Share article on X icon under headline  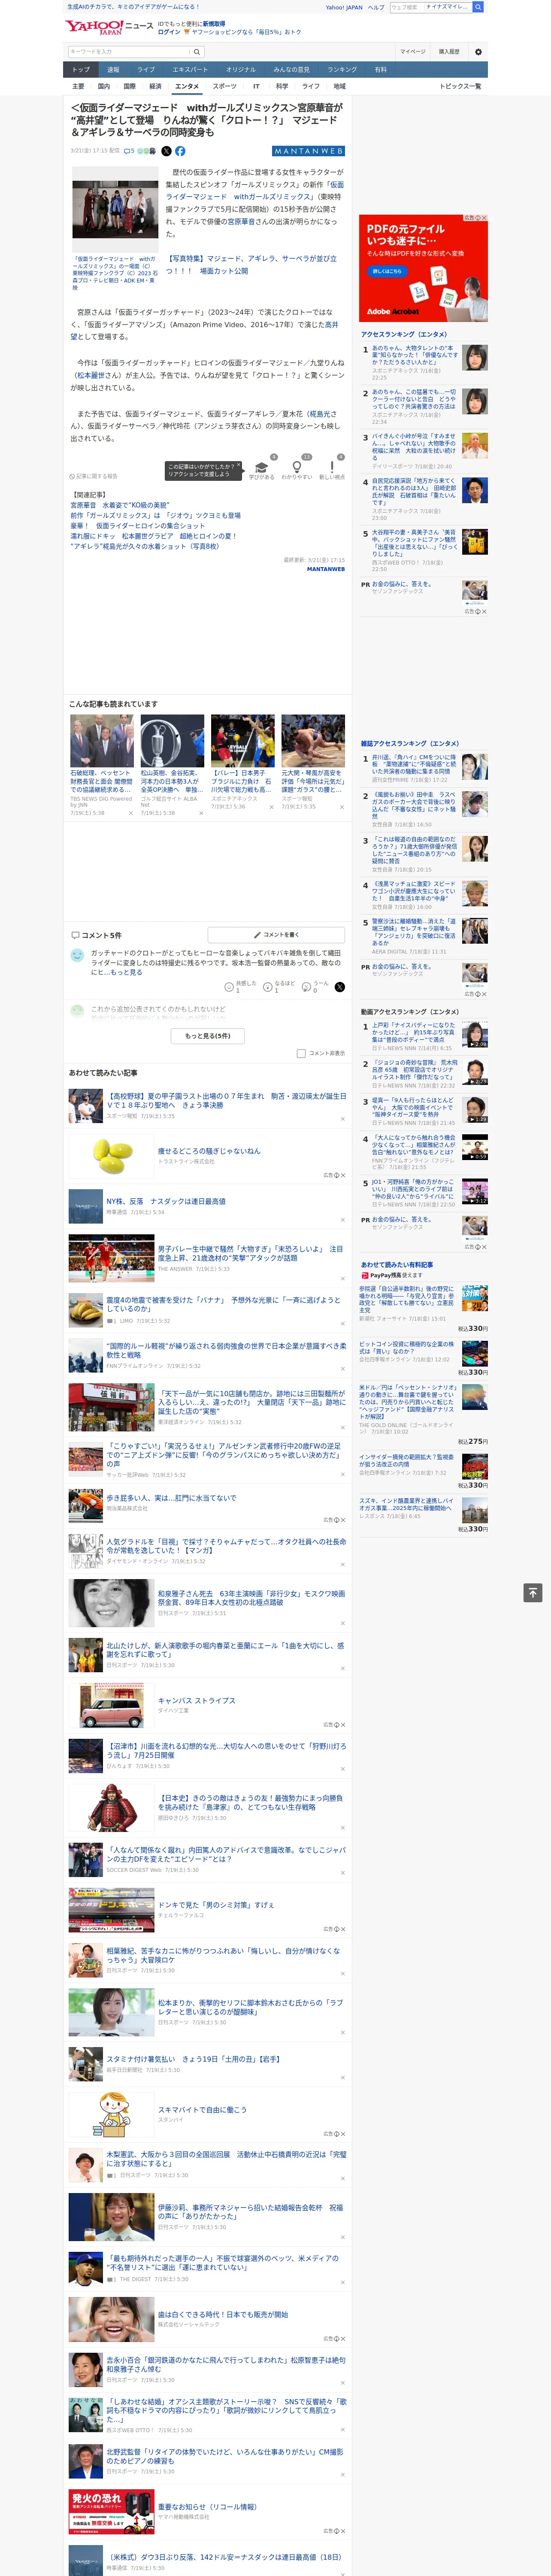click(x=166, y=151)
